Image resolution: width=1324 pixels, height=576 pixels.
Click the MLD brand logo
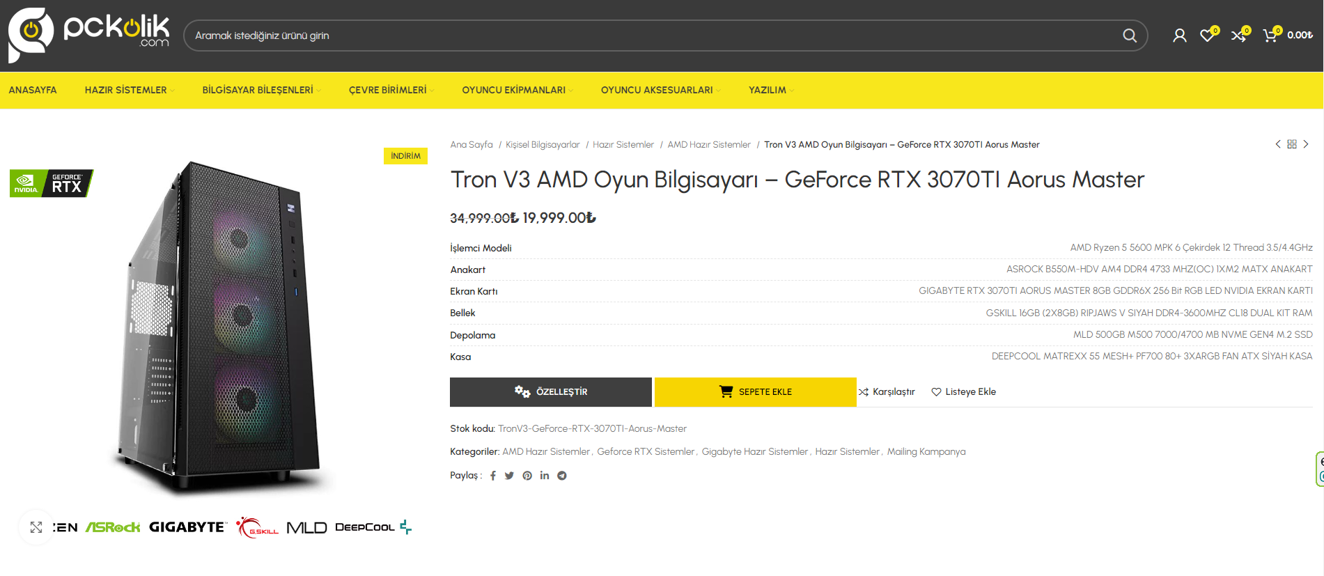(x=306, y=527)
